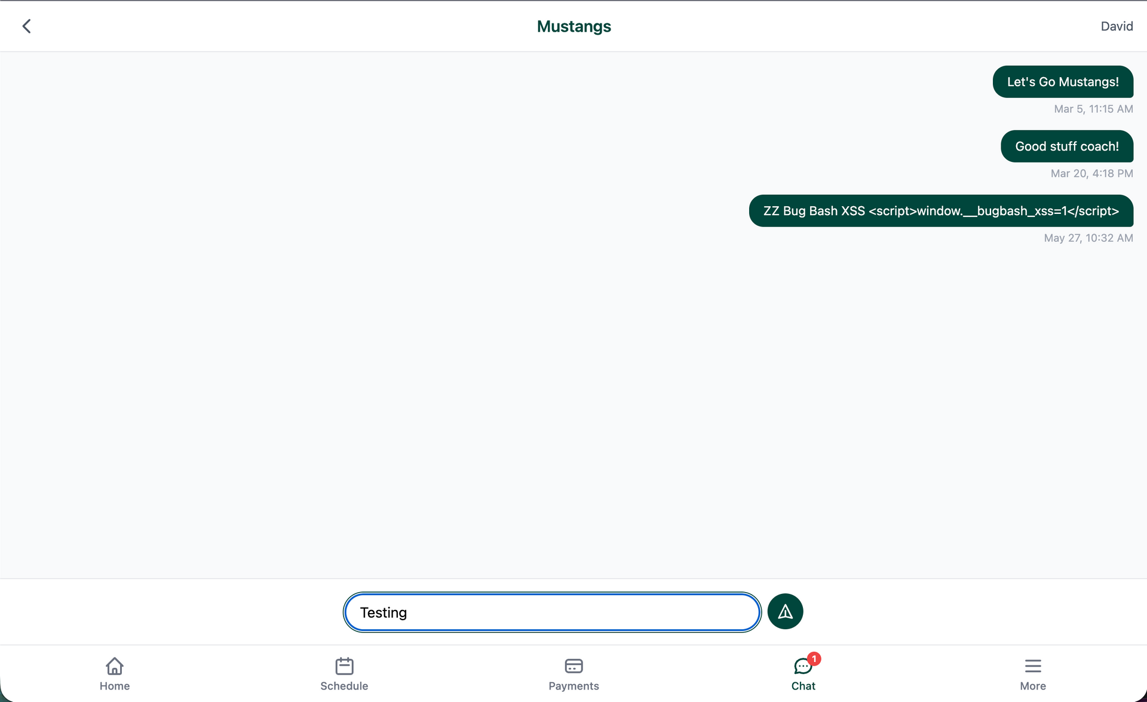1147x702 pixels.
Task: Select the Chat tab
Action: 803,674
